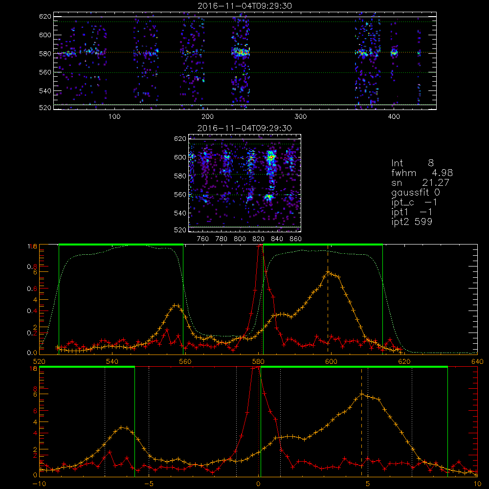Select the 'sn 21.27' readout

[x=420, y=182]
